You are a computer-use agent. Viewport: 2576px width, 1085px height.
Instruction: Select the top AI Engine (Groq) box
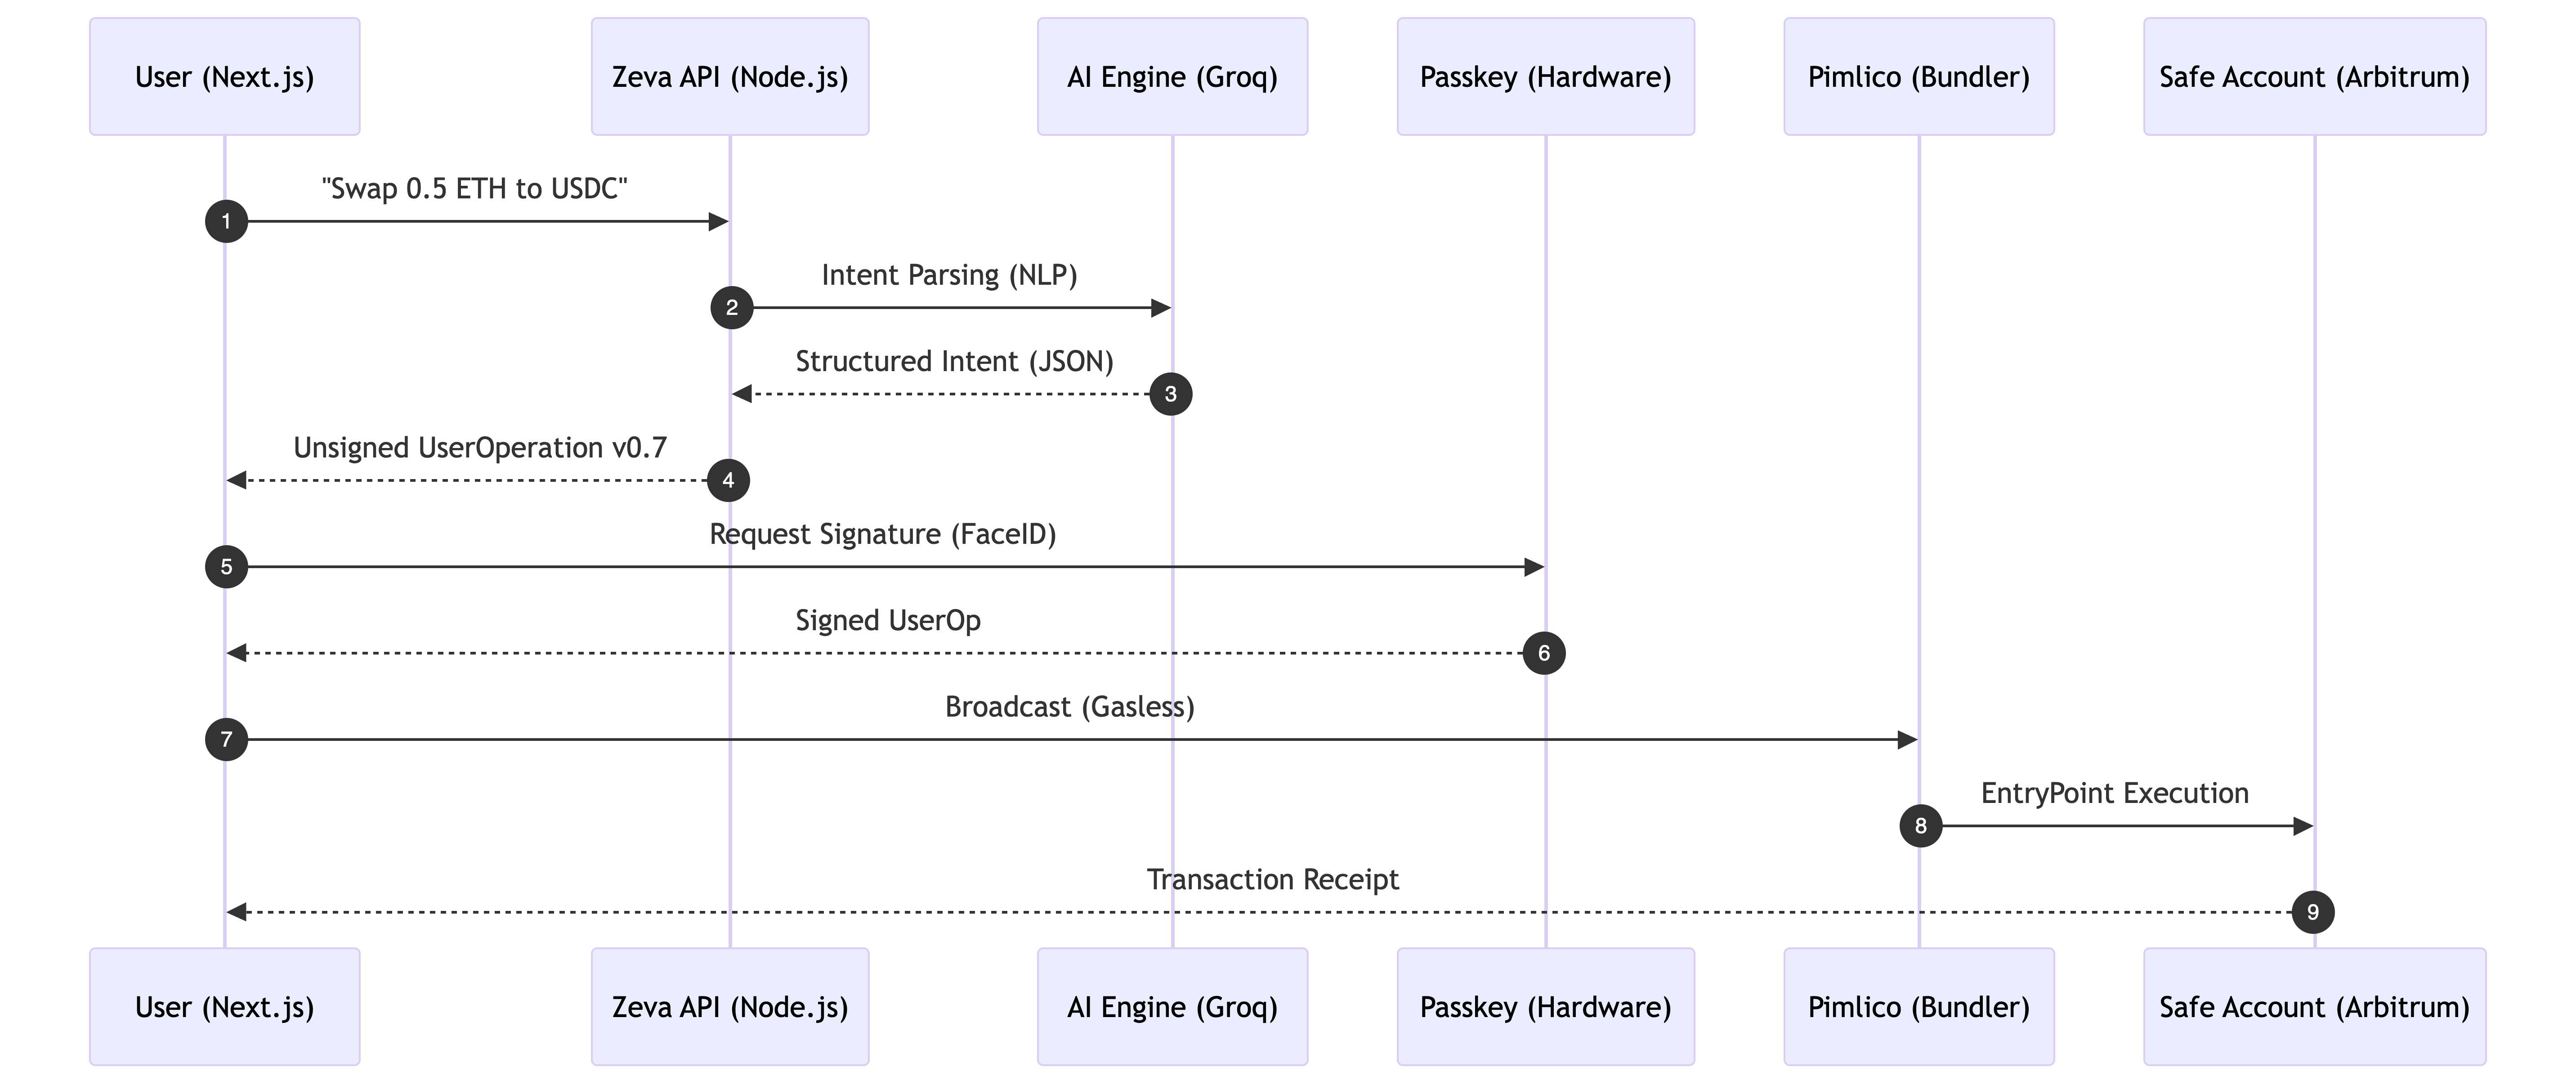[x=1172, y=77]
